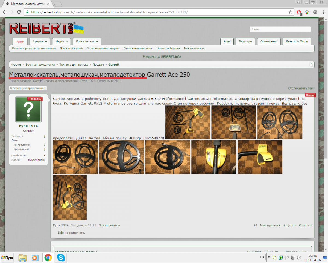Click in the Поиск search field
328x263 pixels.
point(280,29)
